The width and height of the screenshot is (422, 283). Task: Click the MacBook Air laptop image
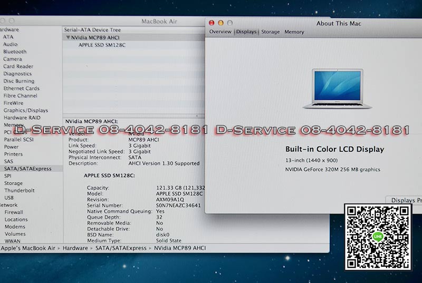point(337,89)
